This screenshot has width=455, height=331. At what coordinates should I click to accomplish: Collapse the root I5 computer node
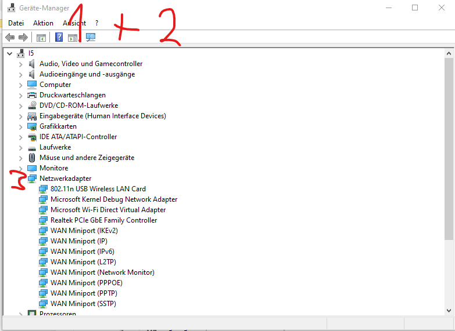(9, 53)
